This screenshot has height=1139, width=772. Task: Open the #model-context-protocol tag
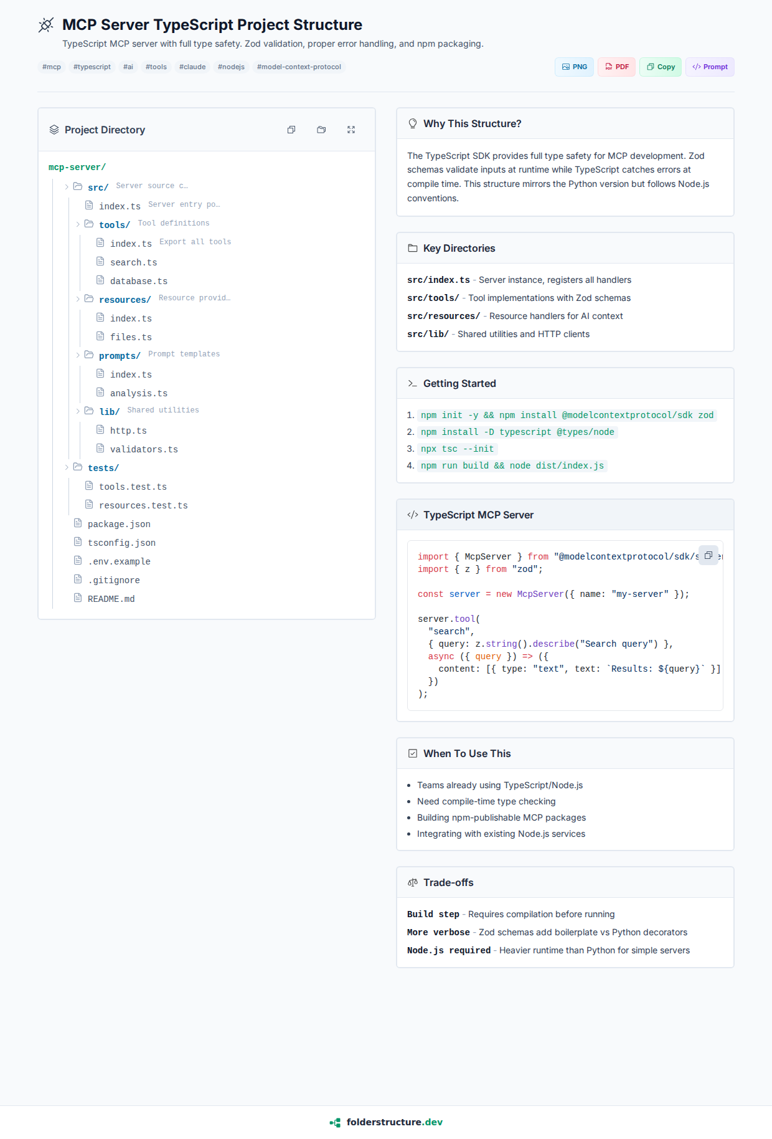[299, 67]
